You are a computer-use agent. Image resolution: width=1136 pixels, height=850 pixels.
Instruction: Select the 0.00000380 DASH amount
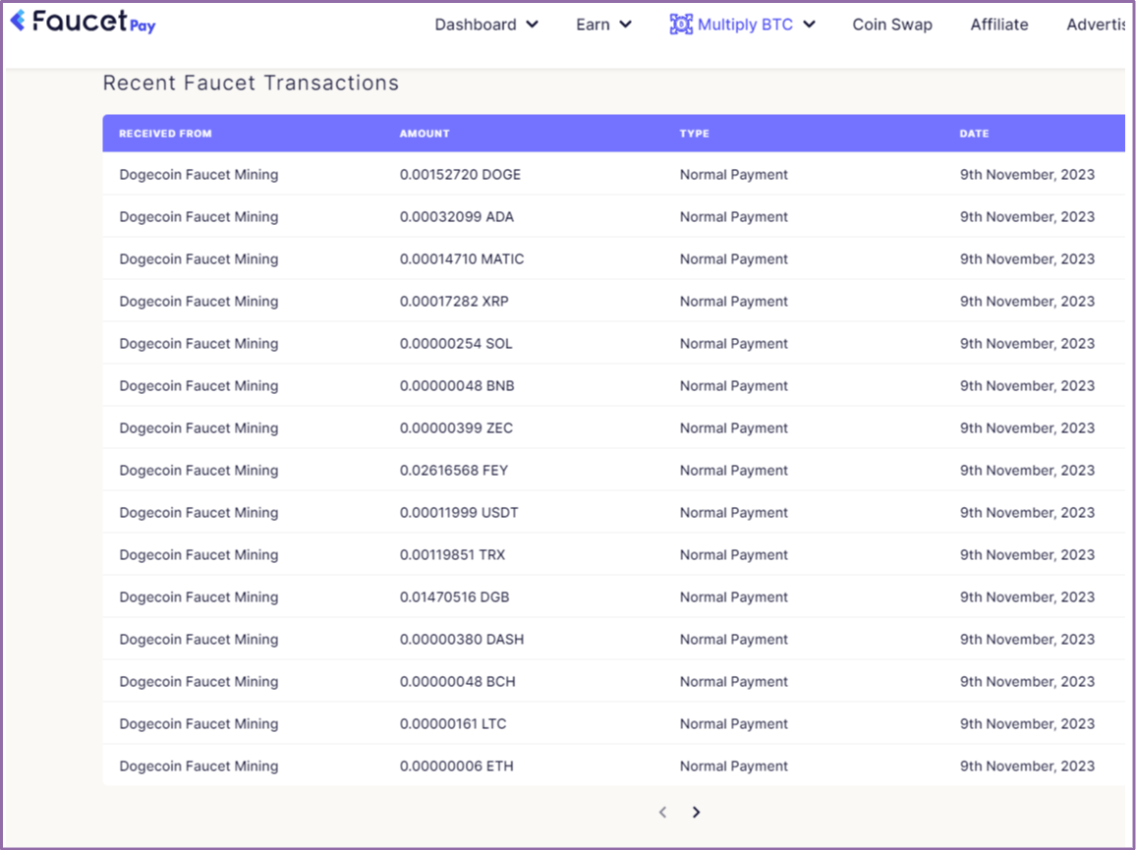pyautogui.click(x=462, y=639)
